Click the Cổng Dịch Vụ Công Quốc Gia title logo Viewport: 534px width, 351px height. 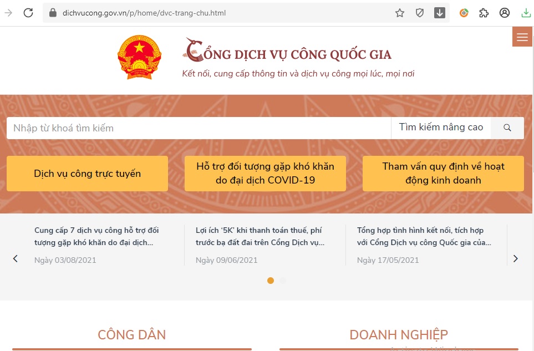[x=287, y=50]
